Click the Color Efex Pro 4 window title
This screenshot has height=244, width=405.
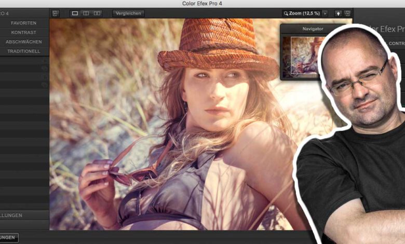tap(202, 4)
